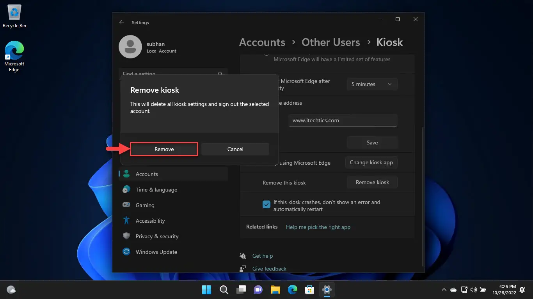Screen dimensions: 533x299
Task: Open Microsoft Edge desktop shortcut
Action: [14, 57]
